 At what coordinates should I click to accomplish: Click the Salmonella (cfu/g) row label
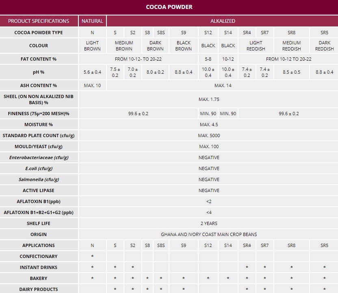[39, 179]
